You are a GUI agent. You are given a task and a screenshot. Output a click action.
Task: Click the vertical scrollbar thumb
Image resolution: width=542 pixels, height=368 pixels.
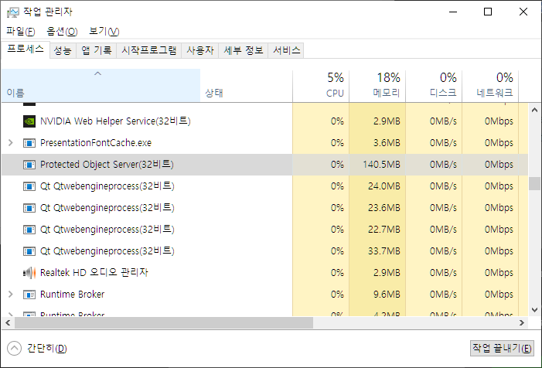[x=534, y=183]
